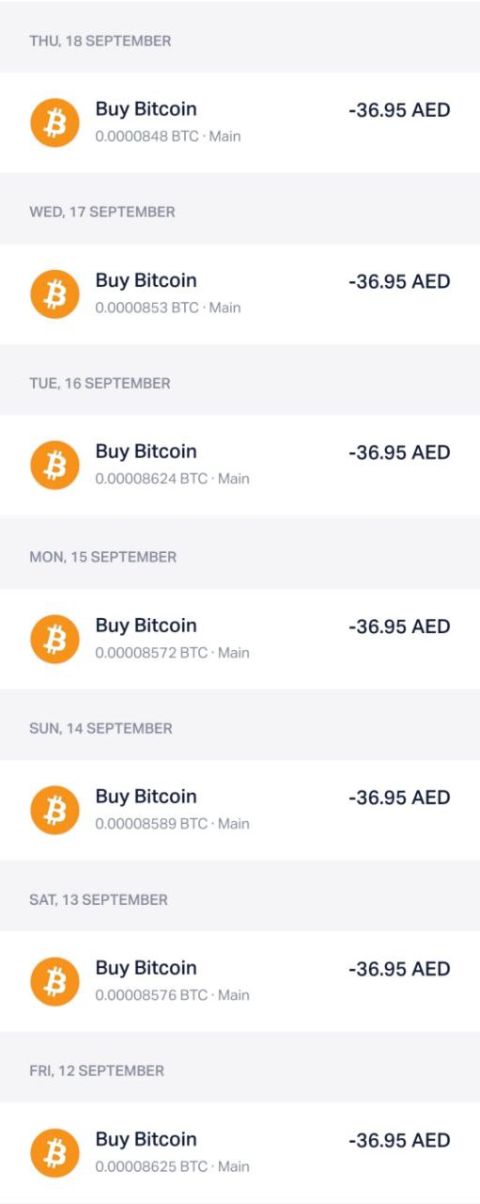Open Buy Bitcoin transaction of 0.00008625 BTC
480x1204 pixels.
240,1152
